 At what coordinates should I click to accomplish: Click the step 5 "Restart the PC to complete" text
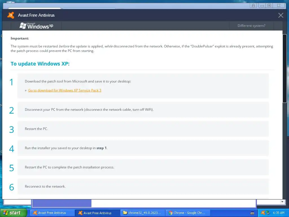point(69,167)
